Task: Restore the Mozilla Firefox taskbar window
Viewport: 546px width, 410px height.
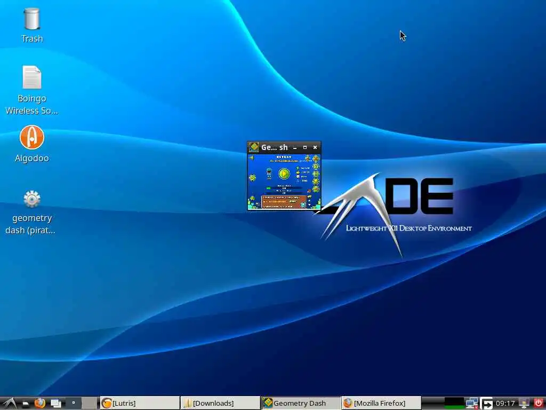Action: point(381,403)
